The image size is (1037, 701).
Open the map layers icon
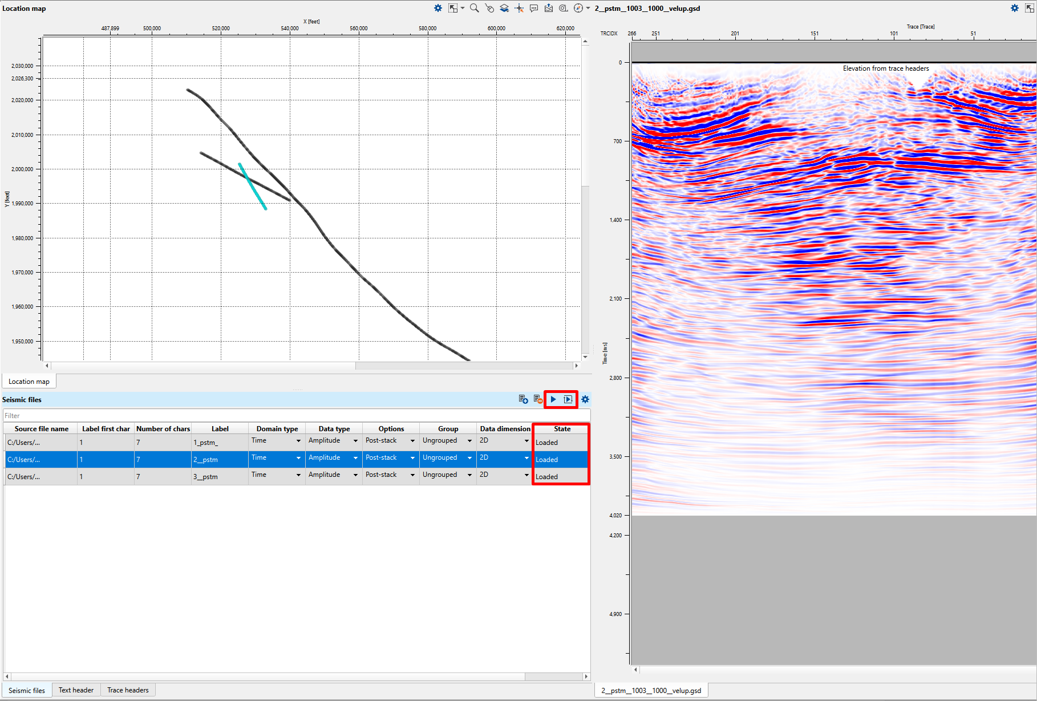(x=504, y=8)
